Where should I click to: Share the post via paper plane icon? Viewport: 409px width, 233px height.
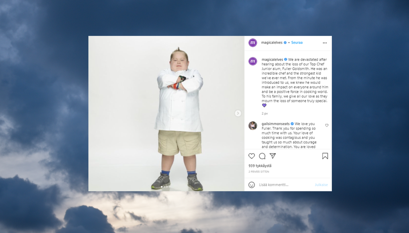click(273, 156)
